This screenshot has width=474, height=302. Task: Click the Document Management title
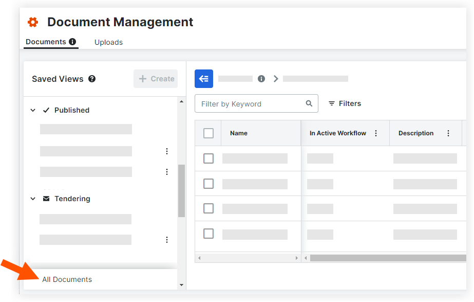[x=120, y=22]
